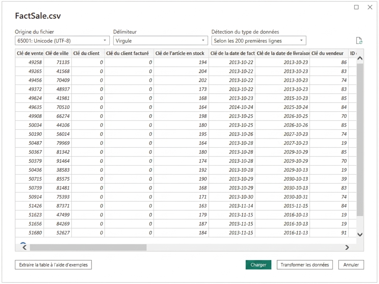The height and width of the screenshot is (284, 379).
Task: Select the Clé de vente column header
Action: (x=29, y=53)
